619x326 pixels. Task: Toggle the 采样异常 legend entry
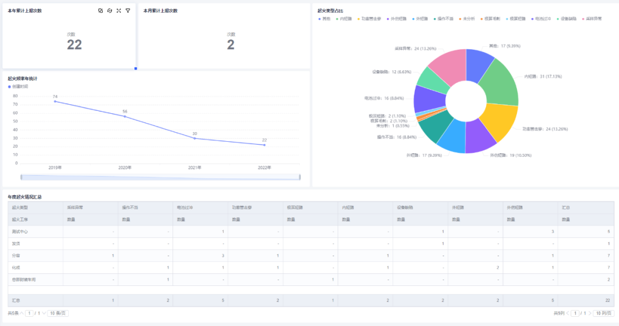[x=591, y=19]
